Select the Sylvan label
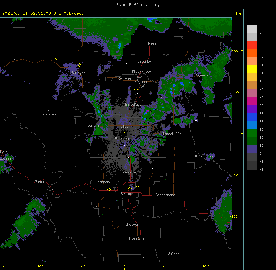This screenshot has width=276, height=270. point(125,79)
